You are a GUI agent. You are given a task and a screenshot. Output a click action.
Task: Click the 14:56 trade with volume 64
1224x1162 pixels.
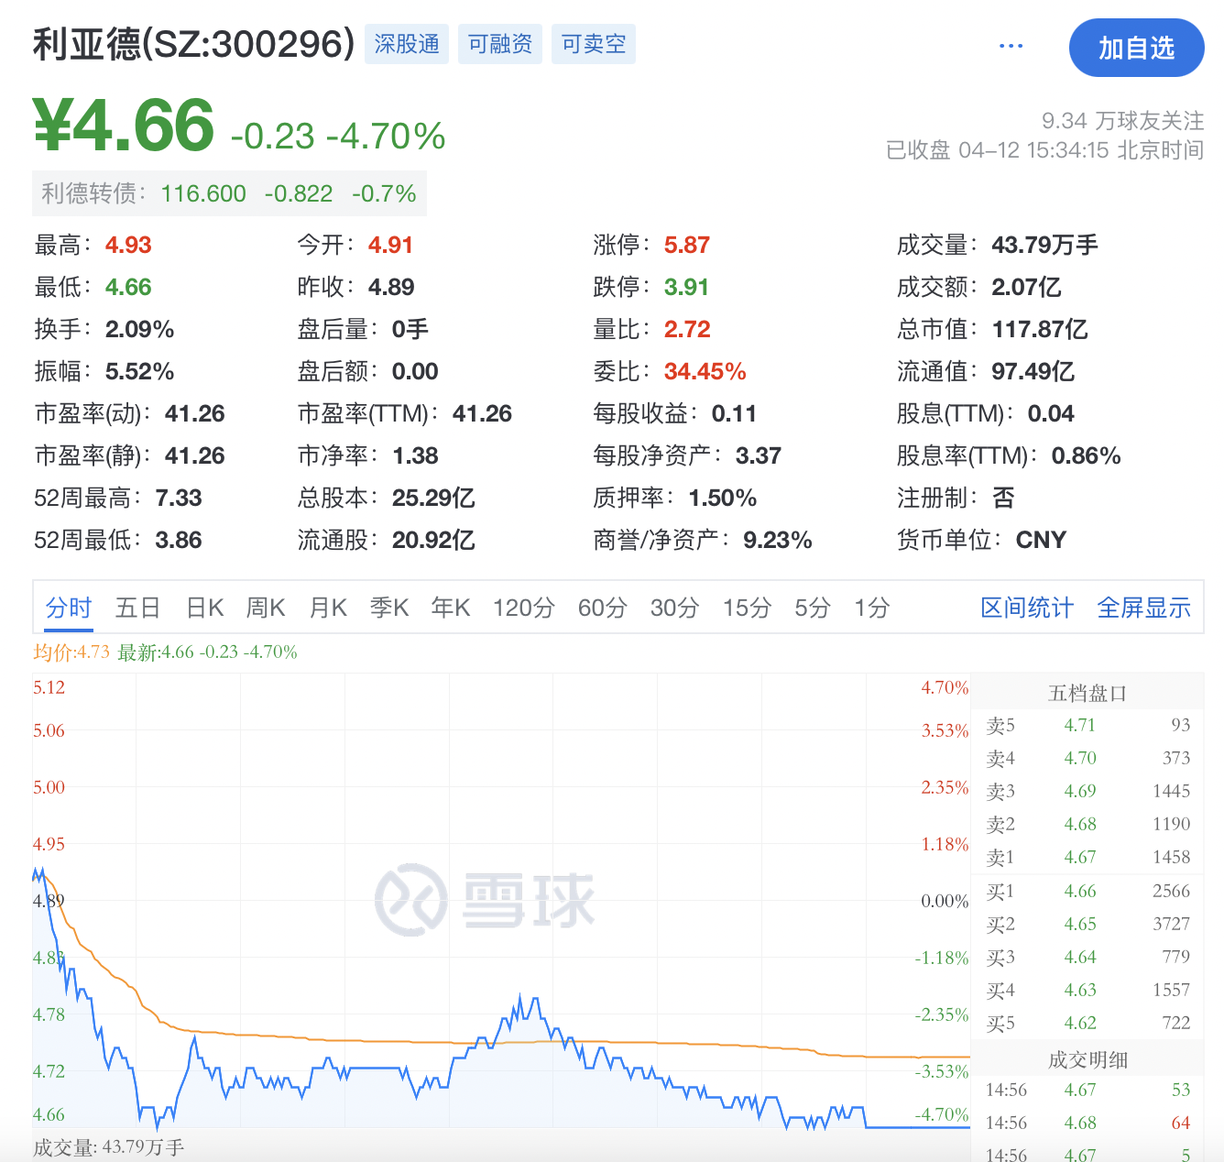click(x=1087, y=1123)
